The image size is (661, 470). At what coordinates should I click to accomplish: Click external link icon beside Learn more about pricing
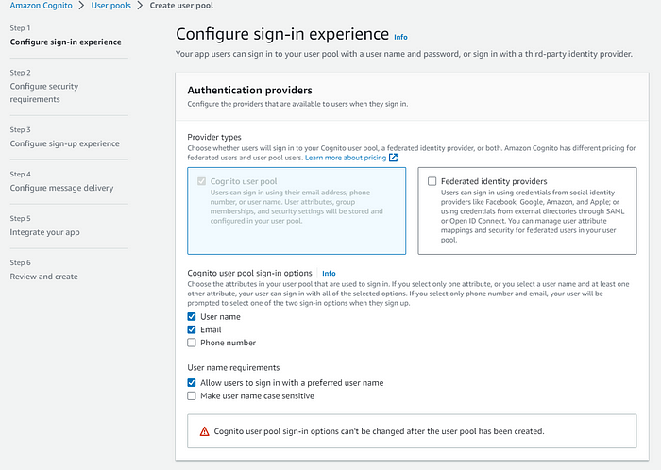tap(394, 158)
